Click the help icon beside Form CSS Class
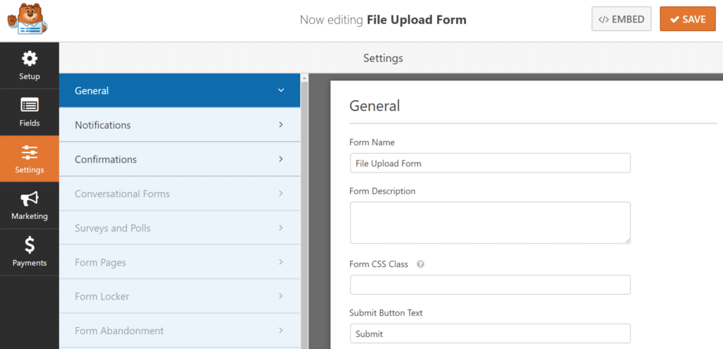 pos(420,264)
